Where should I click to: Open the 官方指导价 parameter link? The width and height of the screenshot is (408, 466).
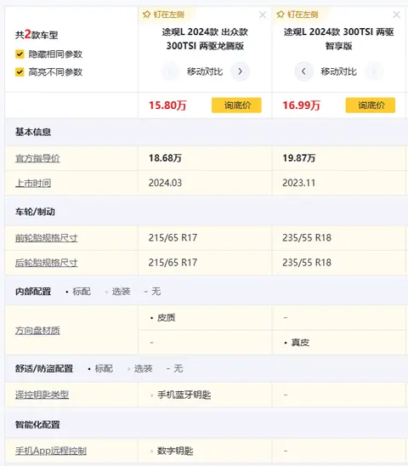tap(37, 158)
